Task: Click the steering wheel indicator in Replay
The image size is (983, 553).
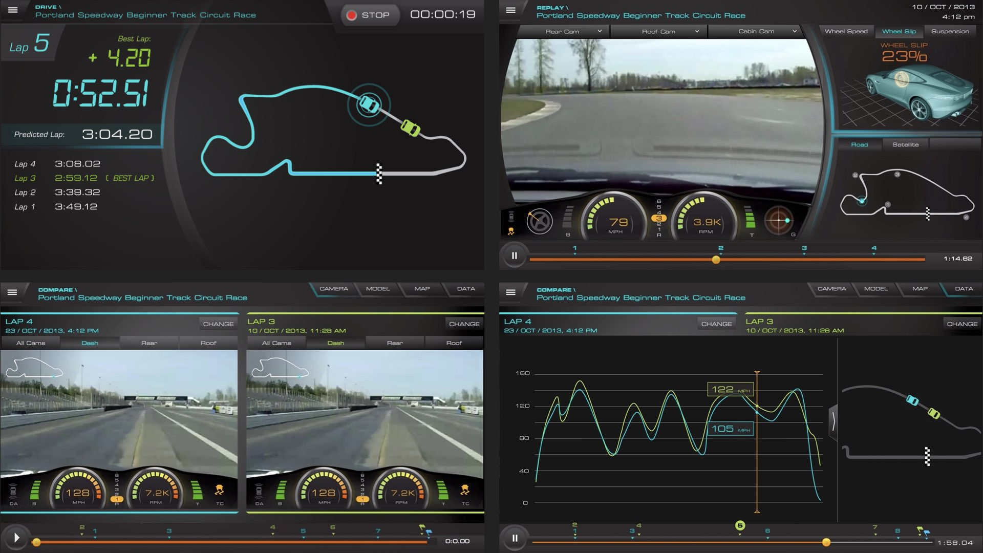Action: pyautogui.click(x=539, y=222)
